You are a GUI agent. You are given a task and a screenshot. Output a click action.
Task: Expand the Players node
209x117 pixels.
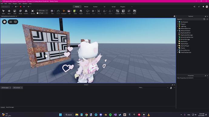177,24
